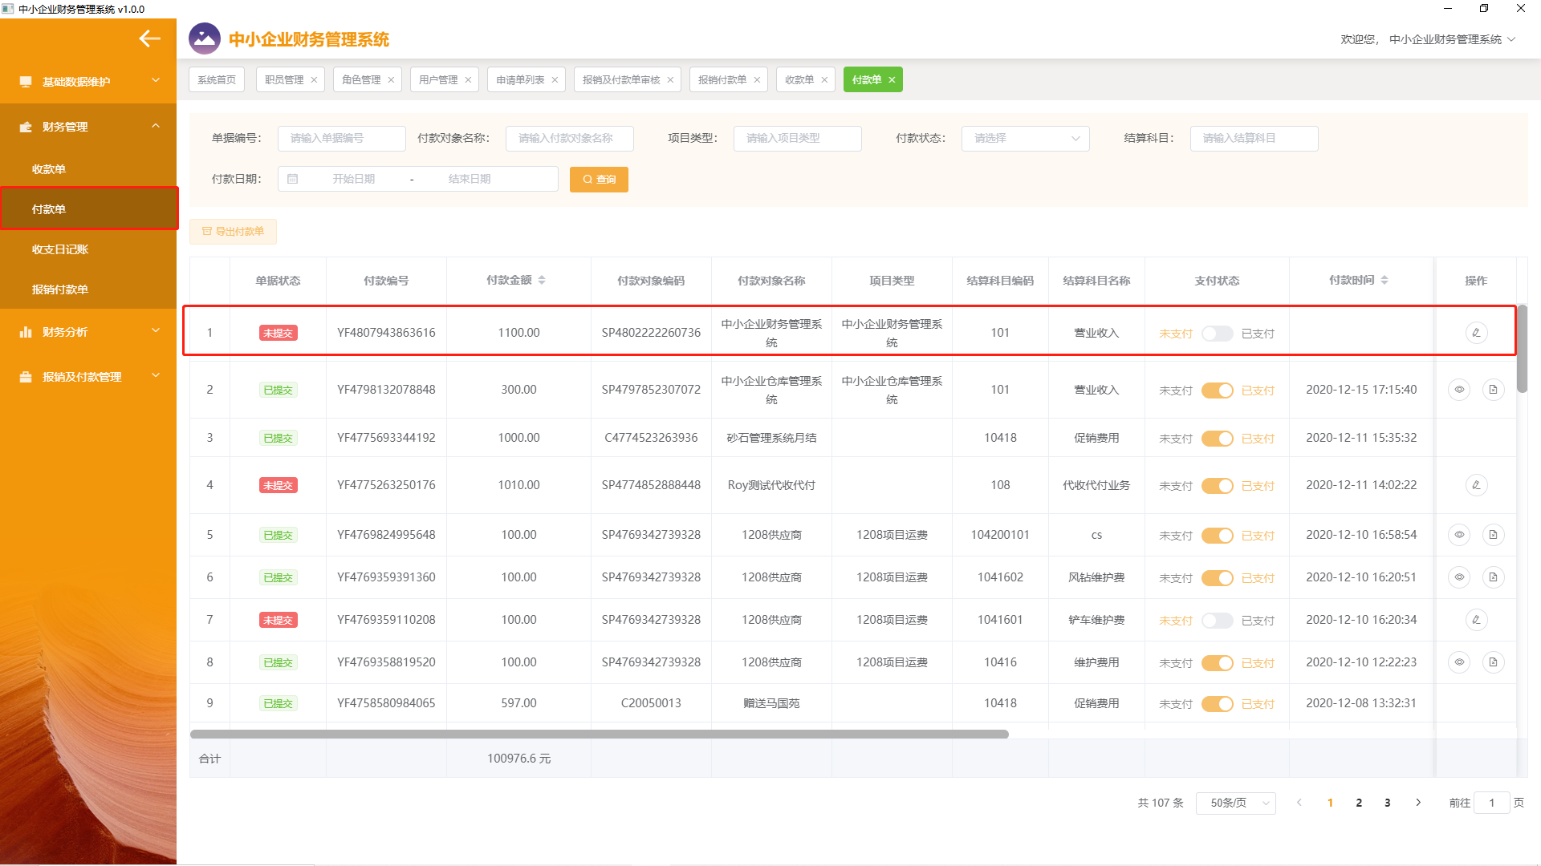Click 单据编号 input field

tap(341, 138)
